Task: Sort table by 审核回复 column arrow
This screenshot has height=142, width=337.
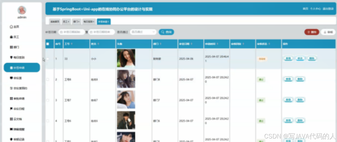Action: [243, 44]
